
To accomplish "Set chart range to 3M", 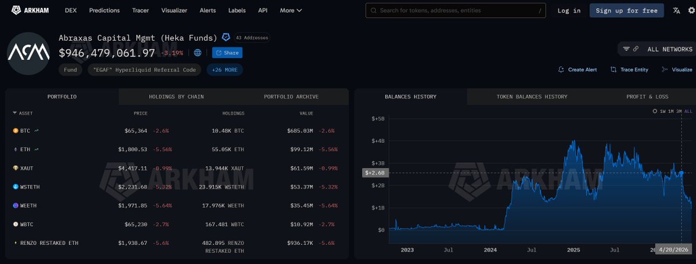I will click(679, 111).
